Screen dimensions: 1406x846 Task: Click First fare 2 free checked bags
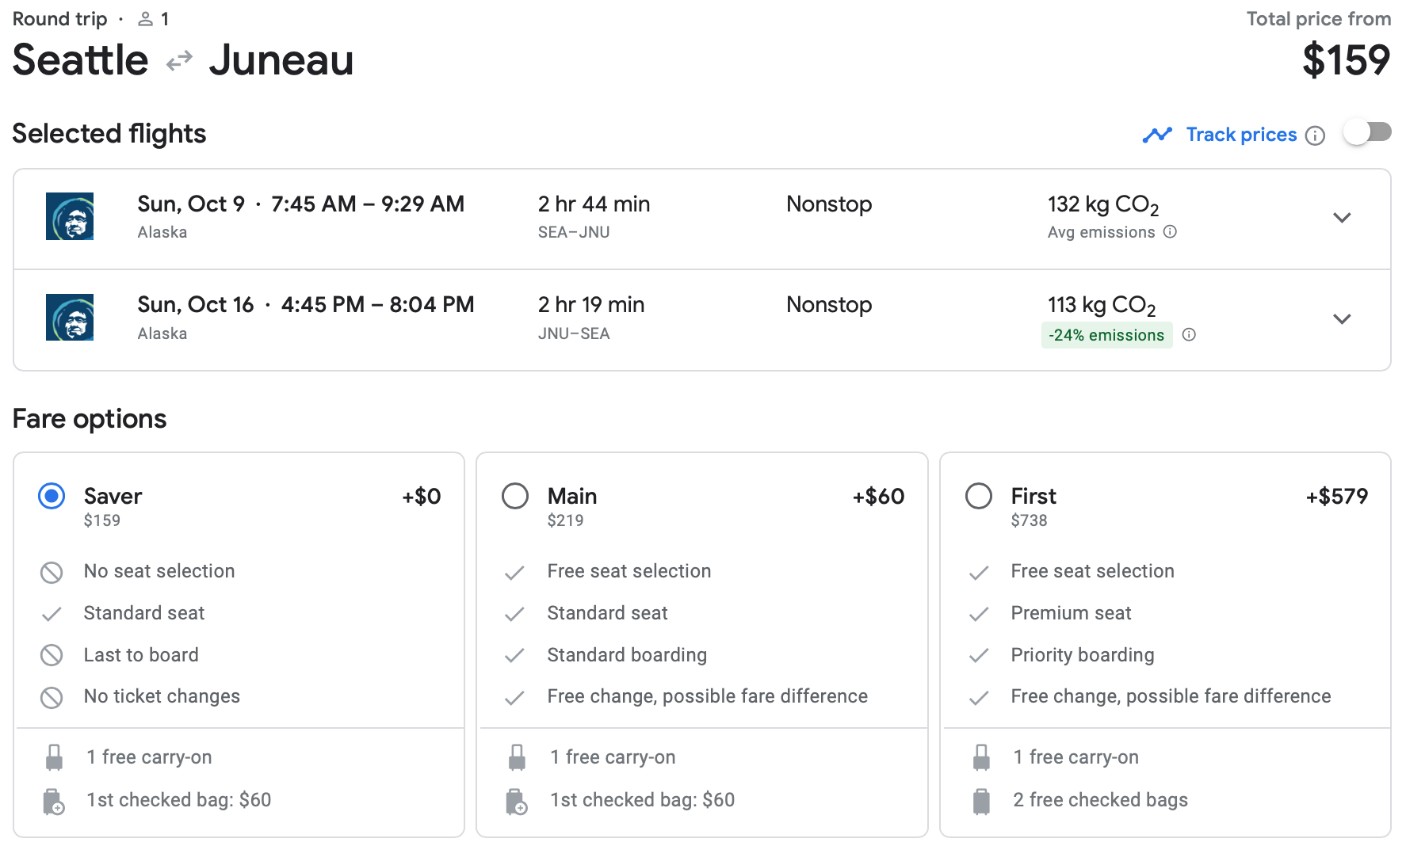[1100, 800]
